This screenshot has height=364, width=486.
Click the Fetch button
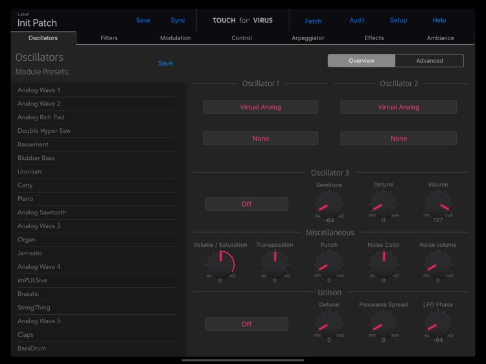tap(313, 21)
